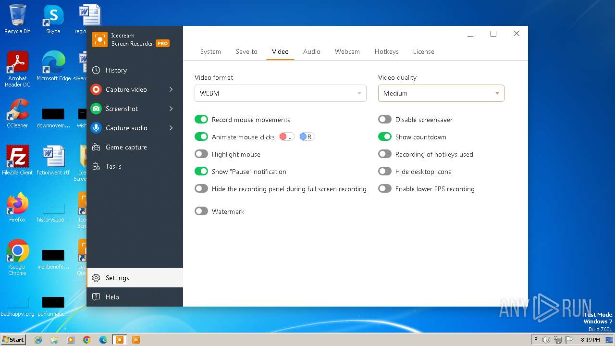Open Google Chrome desktop shortcut

(17, 257)
